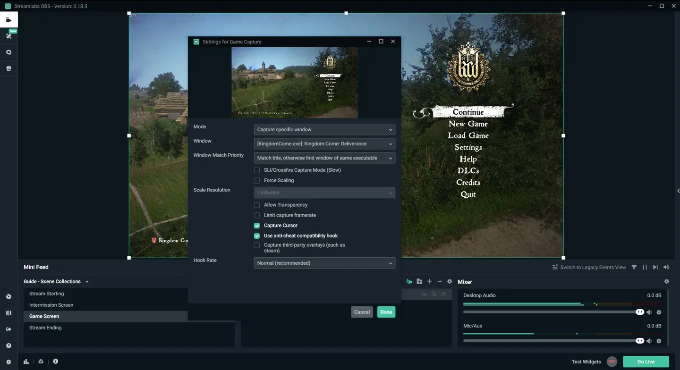Enable Allow Transparency checkbox
The width and height of the screenshot is (680, 370).
coord(257,205)
